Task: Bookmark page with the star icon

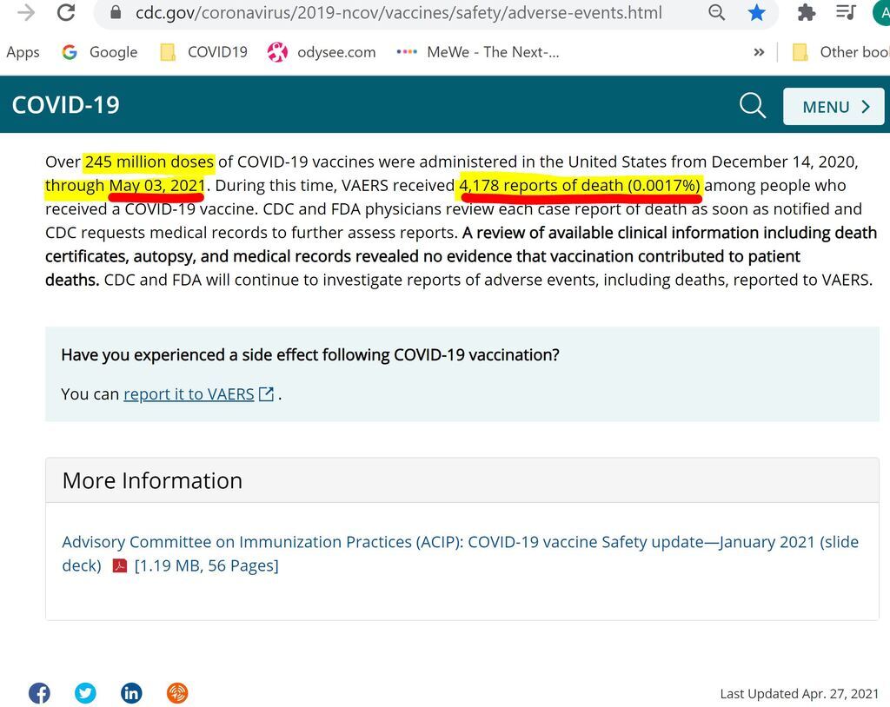Action: tap(756, 13)
